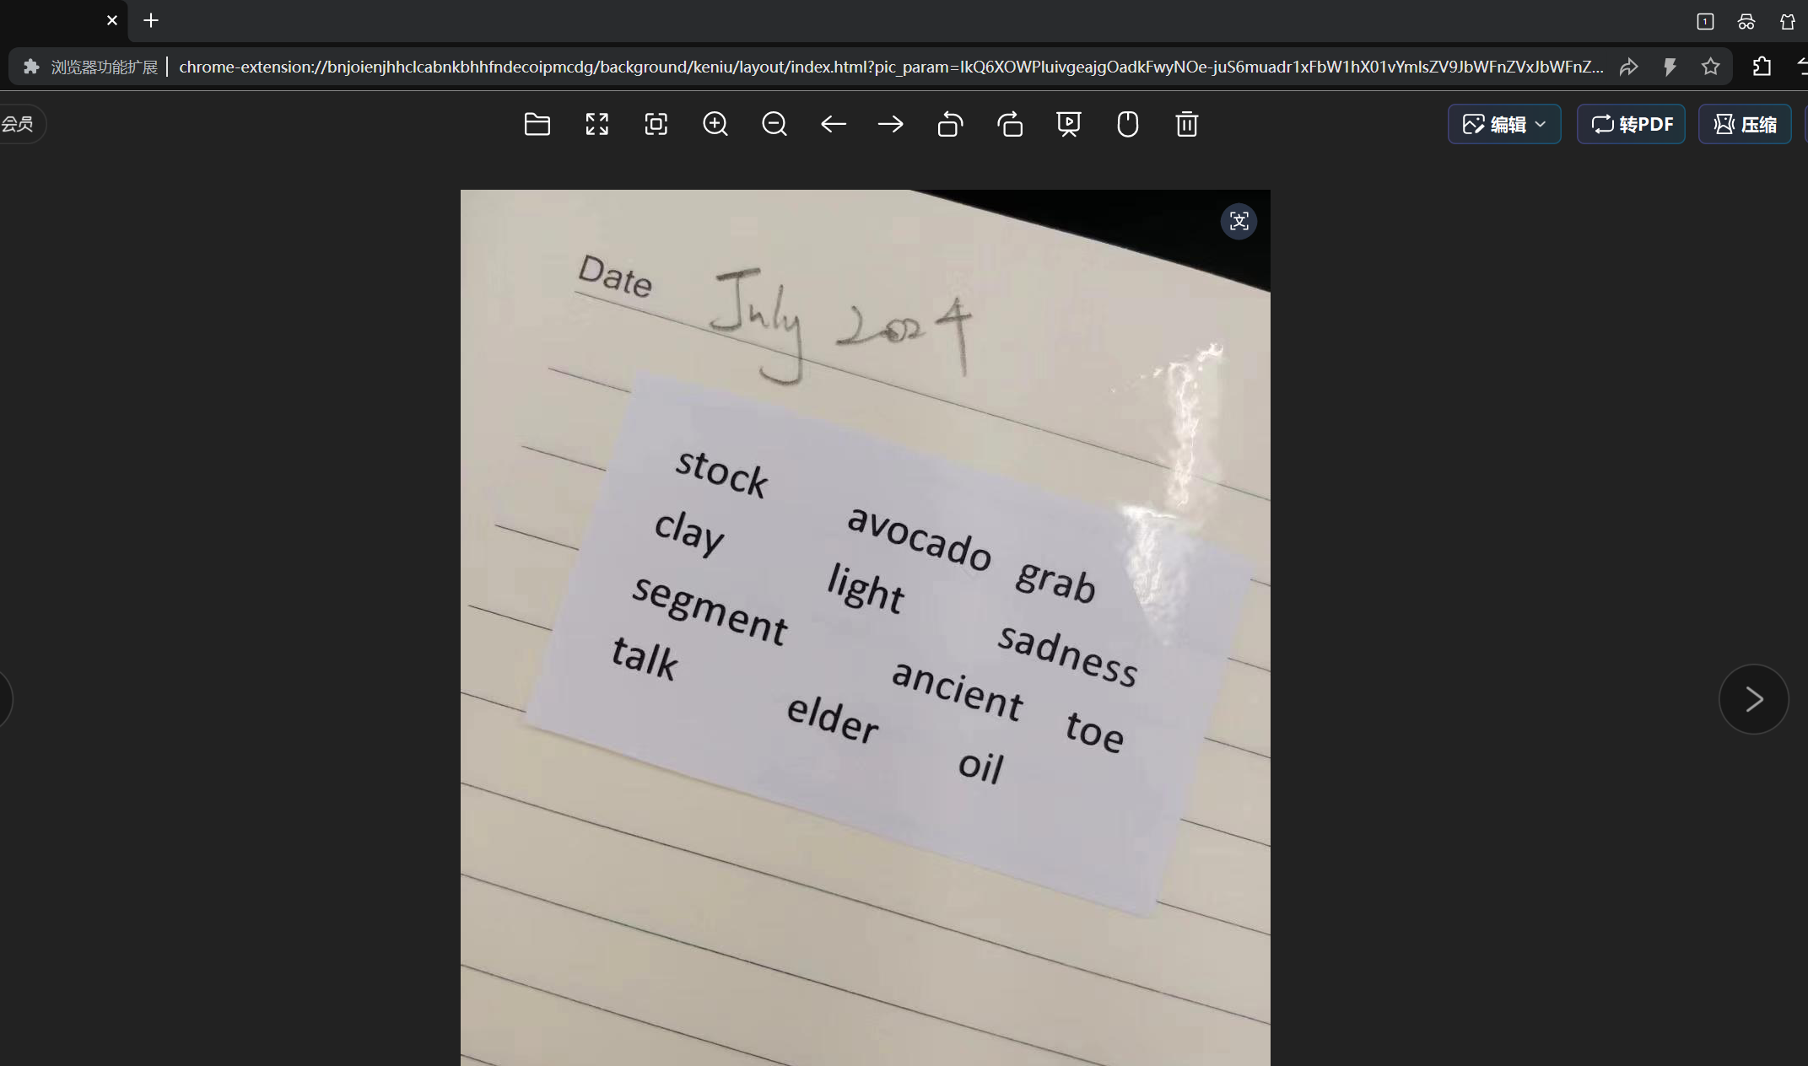This screenshot has height=1066, width=1808.
Task: Start slideshow presentation icon
Action: (x=1068, y=125)
